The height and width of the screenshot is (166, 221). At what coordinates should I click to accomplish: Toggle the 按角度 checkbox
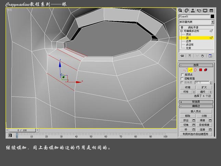click(182, 82)
